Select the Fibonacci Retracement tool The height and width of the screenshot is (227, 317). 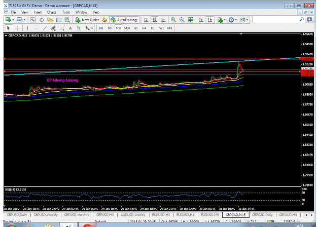coord(62,28)
